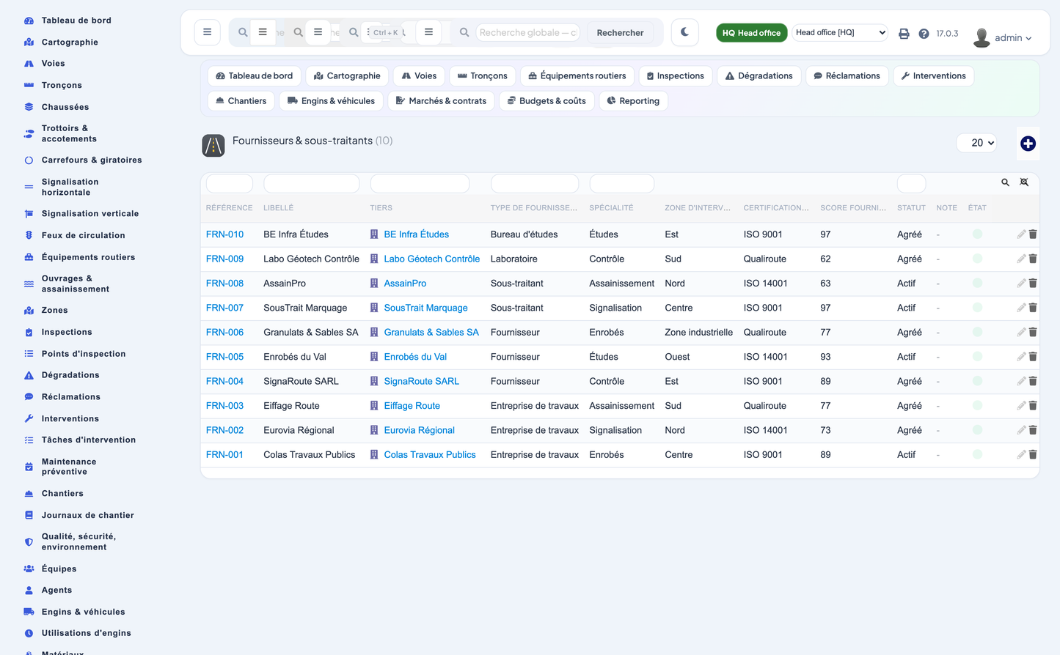Delete the FRN-009 row with the trash icon
1060x655 pixels.
(x=1033, y=259)
